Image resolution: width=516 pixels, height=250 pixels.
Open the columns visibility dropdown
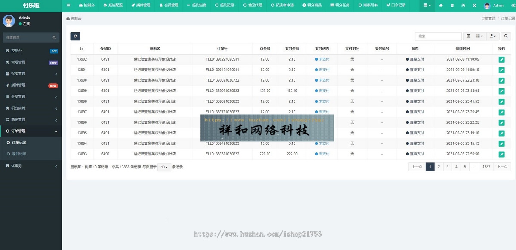pyautogui.click(x=480, y=36)
